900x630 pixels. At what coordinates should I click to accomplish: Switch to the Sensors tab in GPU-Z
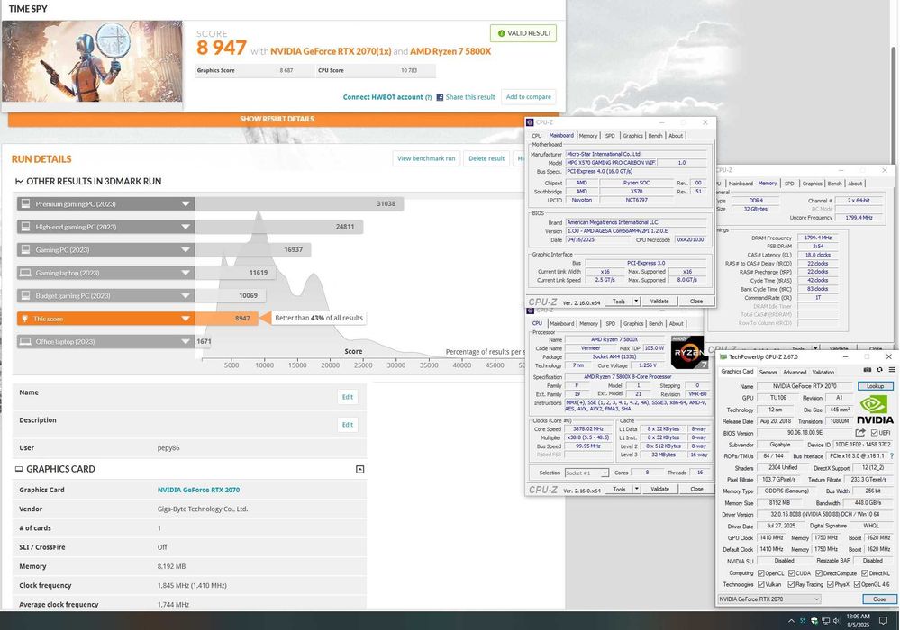(x=768, y=372)
